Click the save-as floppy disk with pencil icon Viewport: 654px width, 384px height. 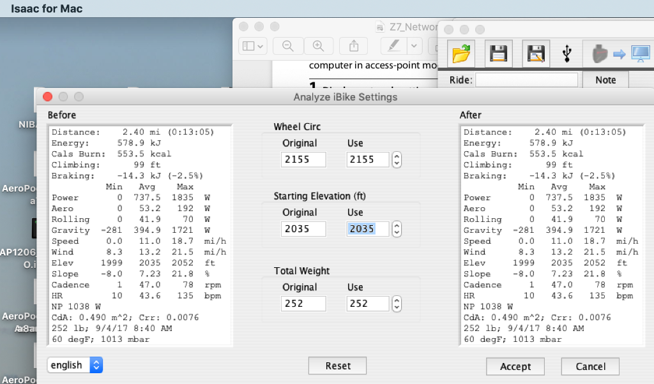pos(536,54)
